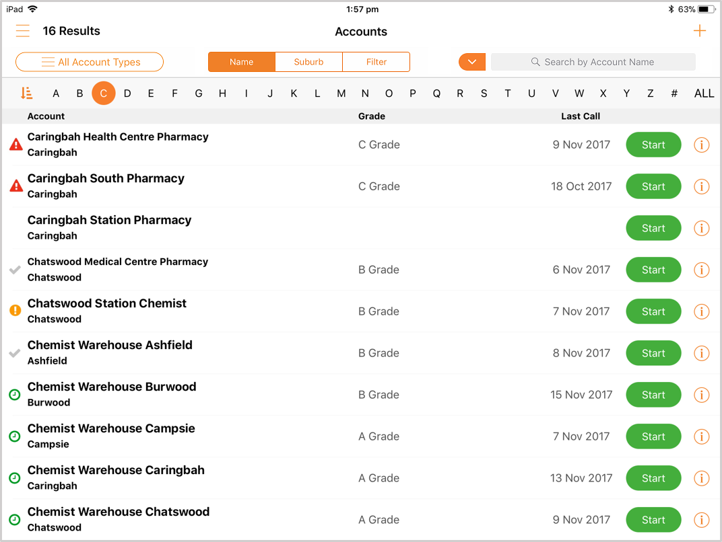Image resolution: width=722 pixels, height=542 pixels.
Task: Open the All Account Types selector
Action: [x=90, y=62]
